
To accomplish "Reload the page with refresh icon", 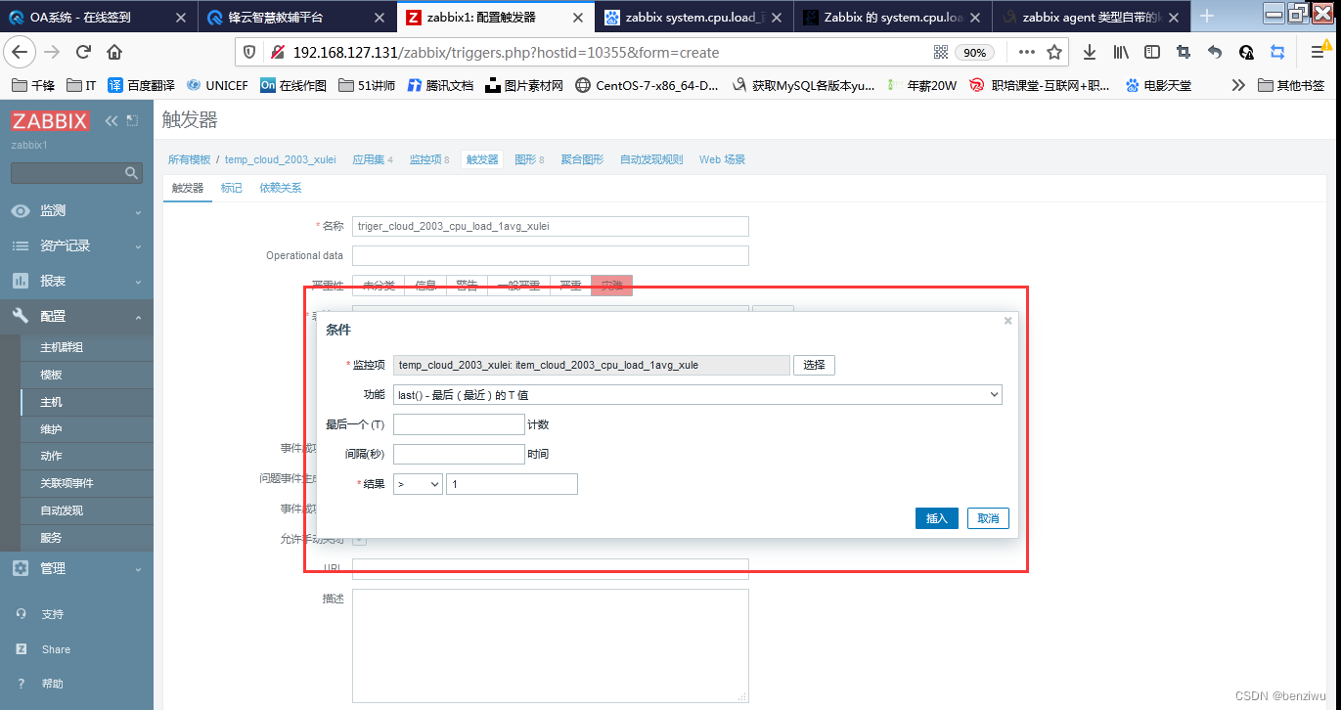I will pyautogui.click(x=83, y=52).
